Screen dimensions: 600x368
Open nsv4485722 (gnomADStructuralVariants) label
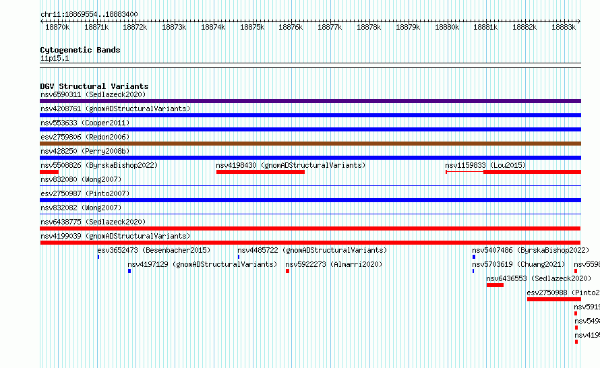(x=312, y=250)
